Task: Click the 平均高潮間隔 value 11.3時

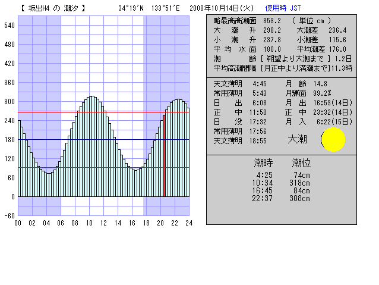Action: [x=342, y=68]
